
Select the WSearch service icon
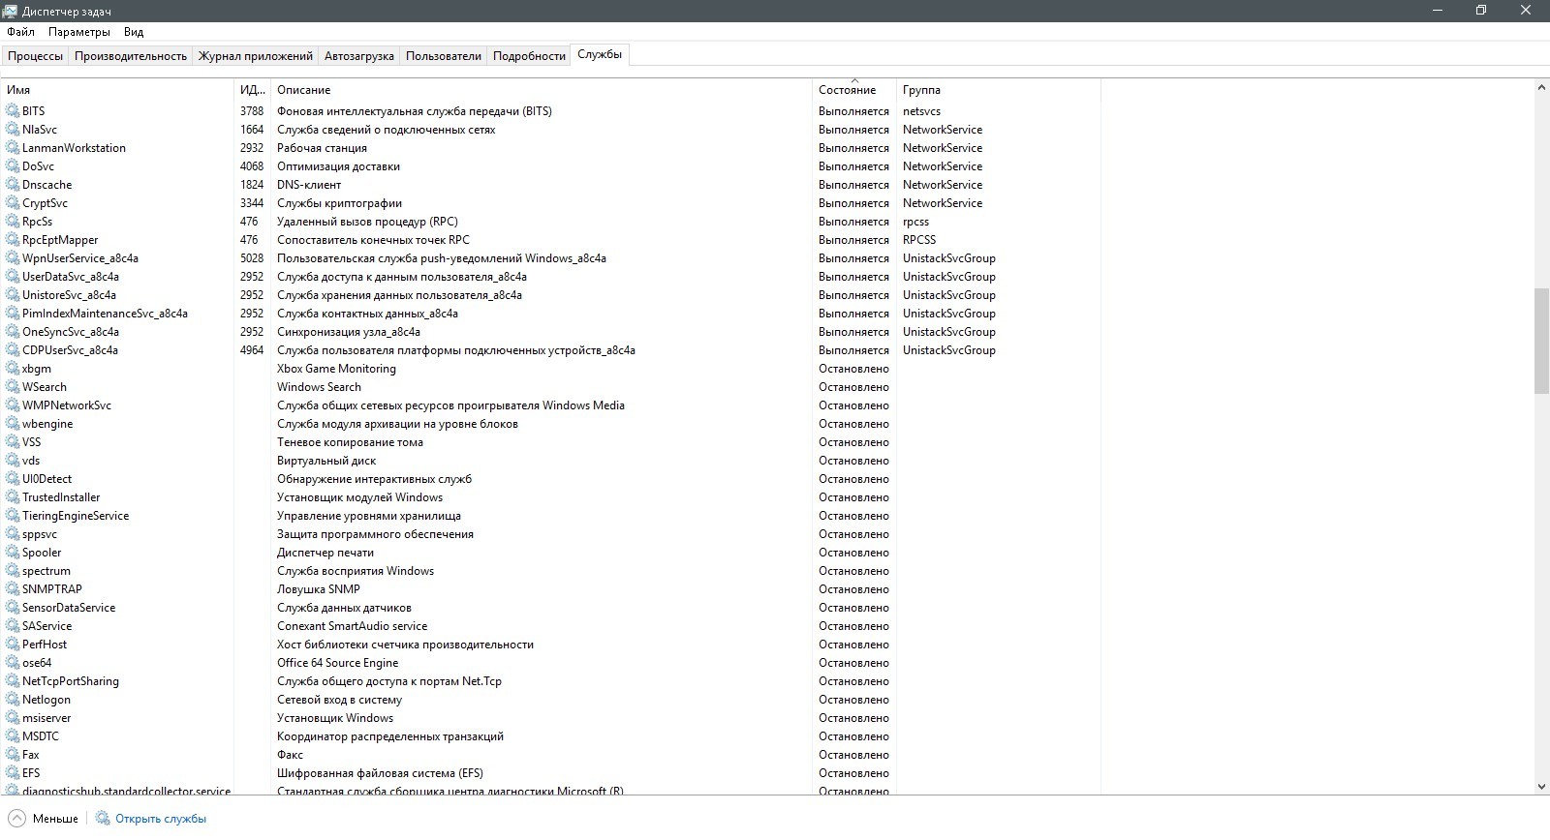(13, 387)
